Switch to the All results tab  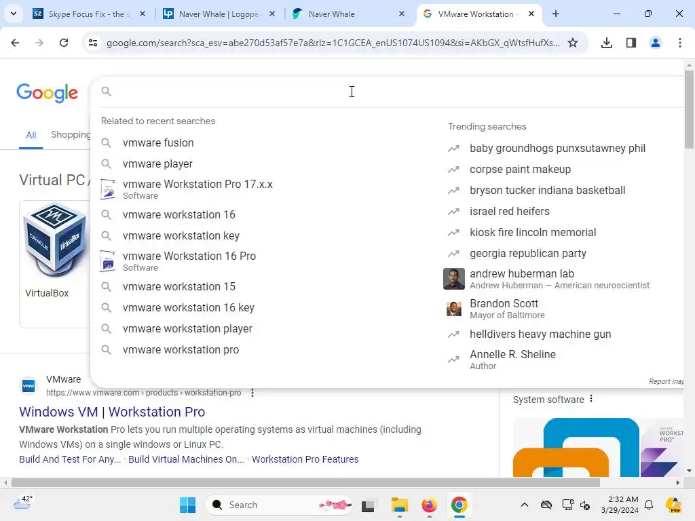pos(31,135)
